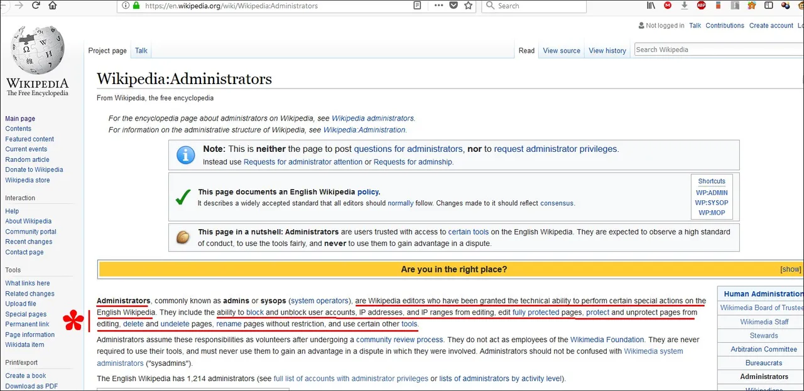804x391 pixels.
Task: Reload the current page
Action: click(36, 5)
